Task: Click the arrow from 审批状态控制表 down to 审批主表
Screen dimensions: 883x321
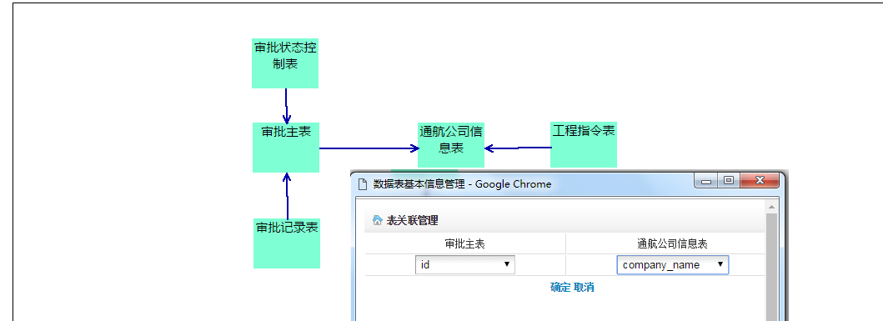Action: (286, 106)
